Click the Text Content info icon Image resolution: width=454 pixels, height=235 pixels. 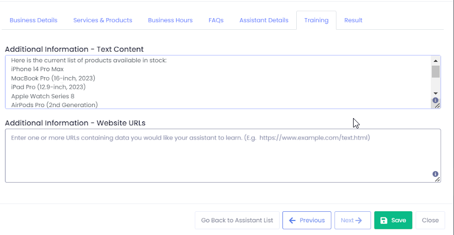(x=435, y=100)
